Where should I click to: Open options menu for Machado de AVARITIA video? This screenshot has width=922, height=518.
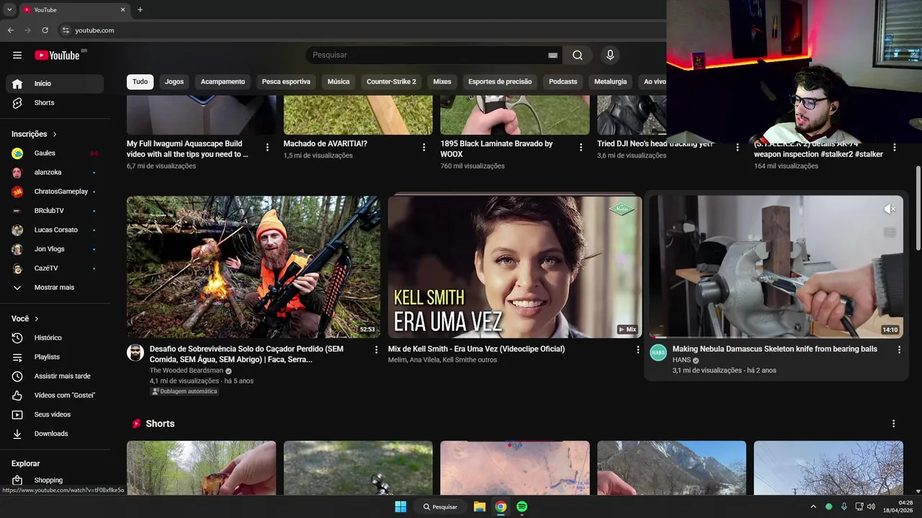click(424, 147)
